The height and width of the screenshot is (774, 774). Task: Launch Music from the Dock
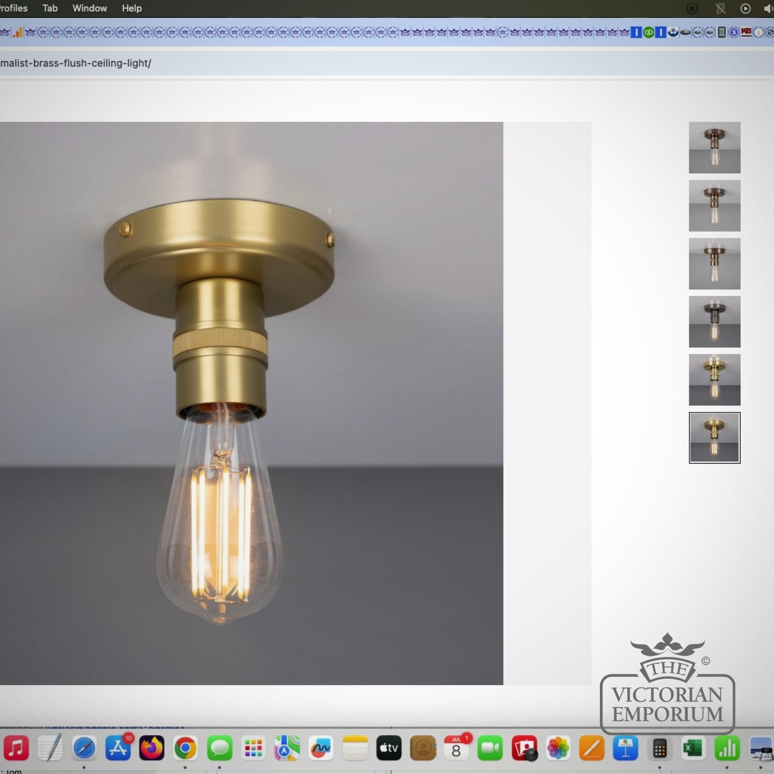click(x=16, y=748)
